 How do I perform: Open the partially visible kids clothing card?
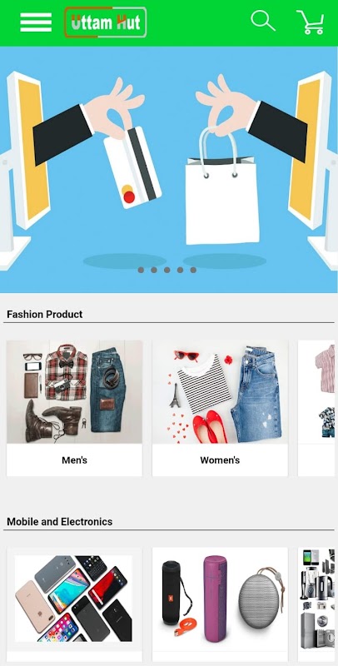tap(318, 408)
